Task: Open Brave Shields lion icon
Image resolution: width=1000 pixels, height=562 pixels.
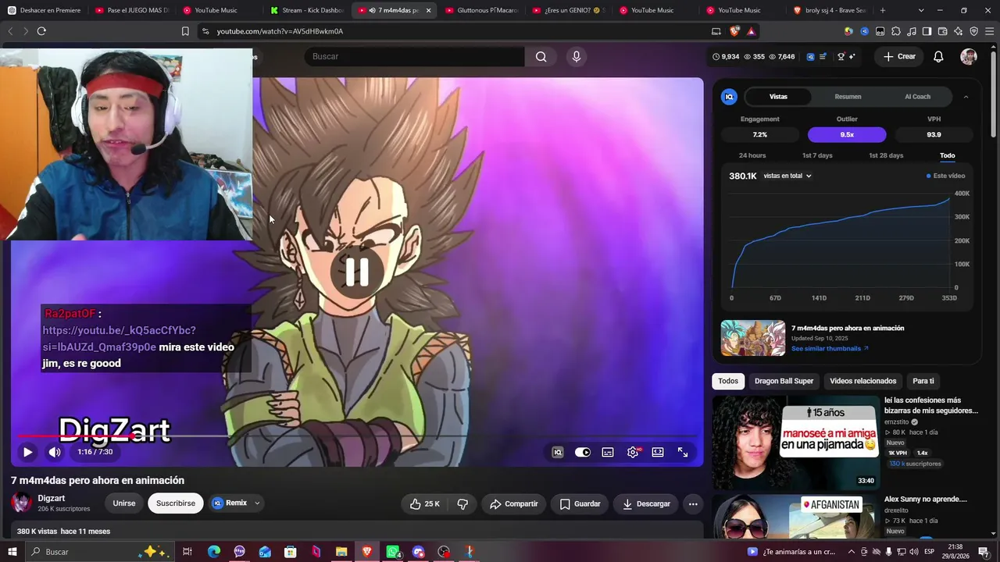Action: (x=734, y=31)
